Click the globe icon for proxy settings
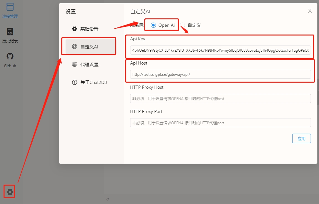Viewport: 319px width, 204px height. (75, 65)
